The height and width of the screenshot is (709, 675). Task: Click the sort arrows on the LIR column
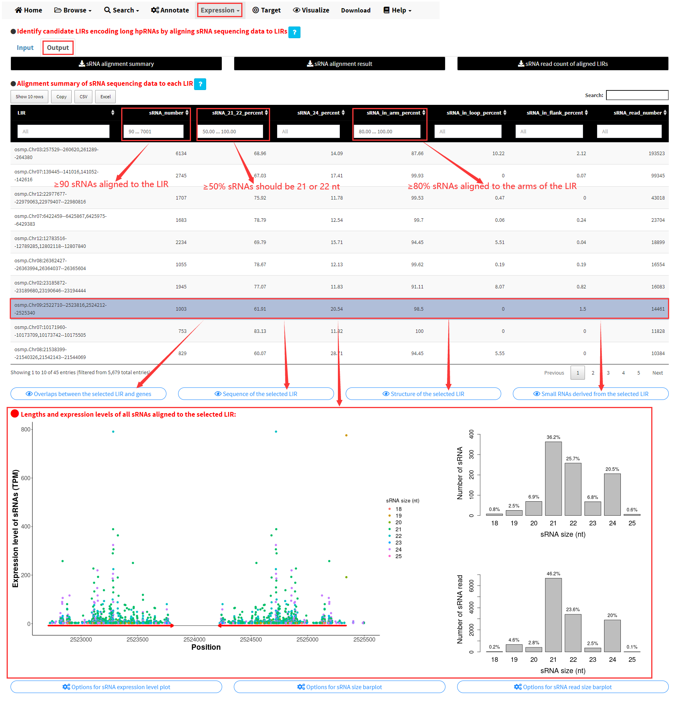[x=113, y=113]
